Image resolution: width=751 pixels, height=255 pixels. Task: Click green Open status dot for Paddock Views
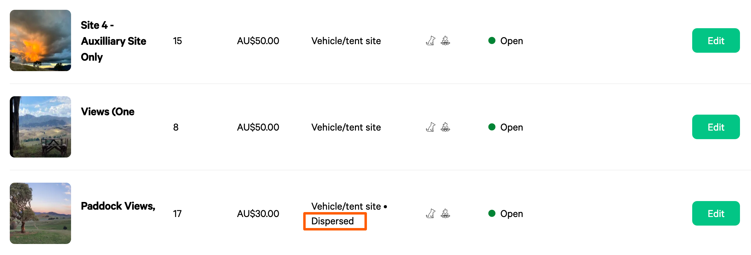pyautogui.click(x=492, y=213)
